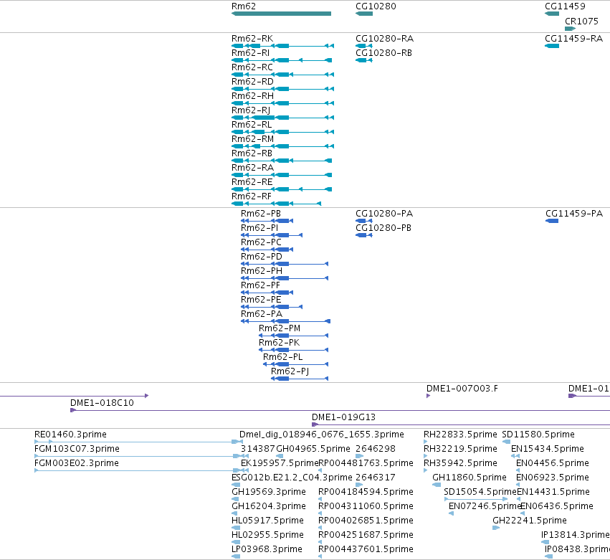This screenshot has width=610, height=560.
Task: Click protein label Rm62-PD
Action: pyautogui.click(x=262, y=257)
